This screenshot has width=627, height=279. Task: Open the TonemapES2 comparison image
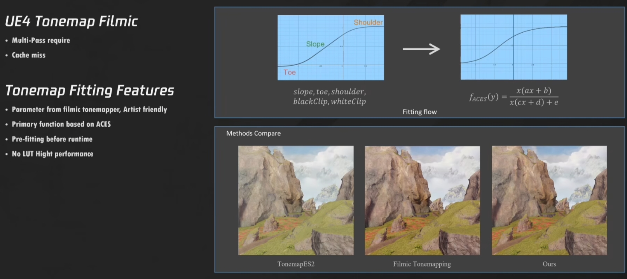tap(296, 200)
